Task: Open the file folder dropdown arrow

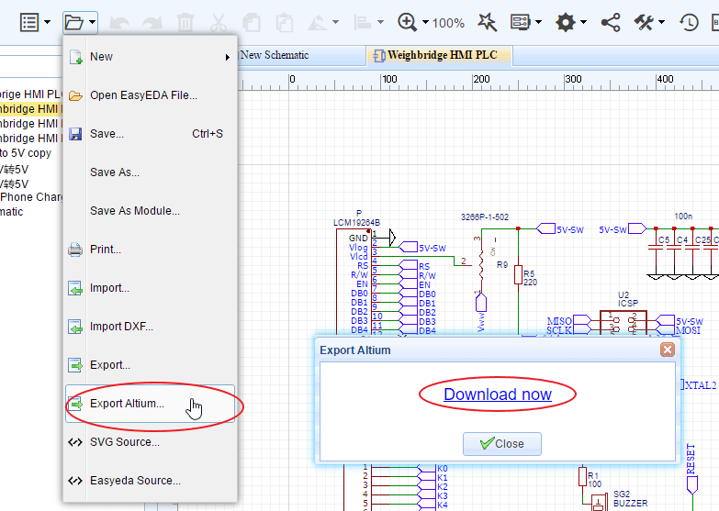Action: (93, 22)
